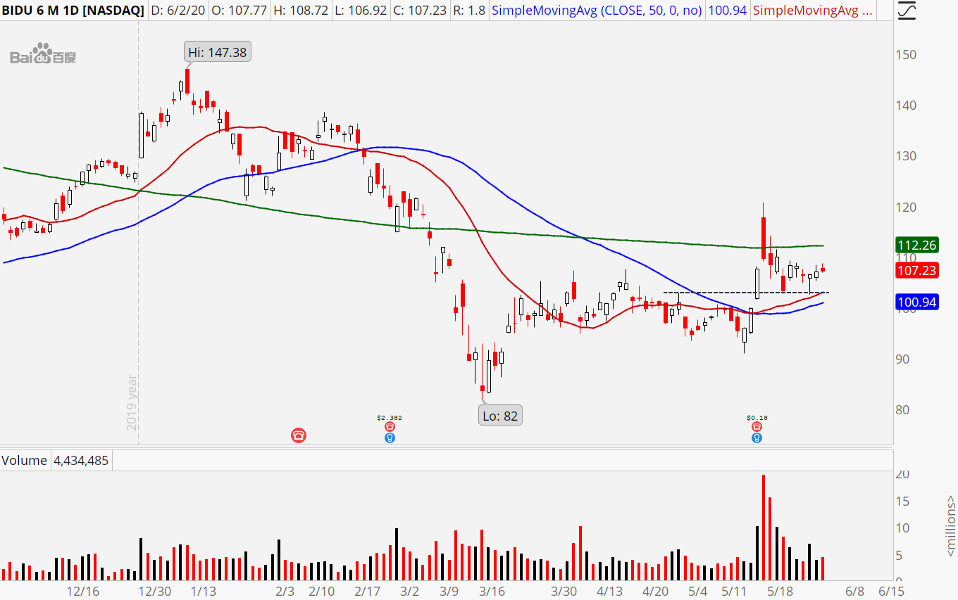Click the blue lightbulb icon below $0.18
This screenshot has height=600, width=958.
click(757, 438)
